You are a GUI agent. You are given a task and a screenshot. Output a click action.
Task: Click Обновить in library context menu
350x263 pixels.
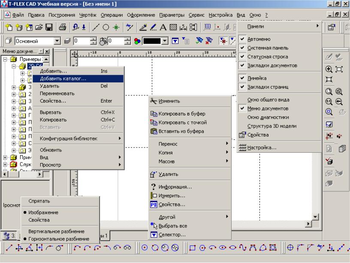pos(78,150)
